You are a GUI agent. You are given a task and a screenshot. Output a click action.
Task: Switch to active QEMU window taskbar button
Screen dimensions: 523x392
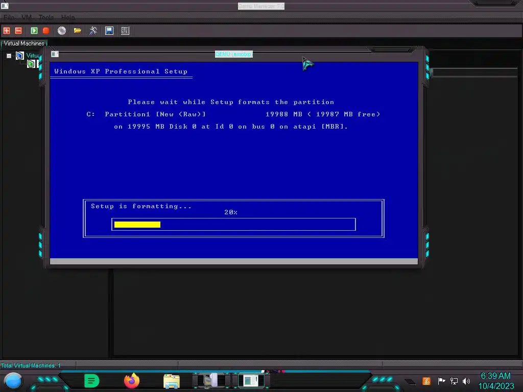coord(251,381)
